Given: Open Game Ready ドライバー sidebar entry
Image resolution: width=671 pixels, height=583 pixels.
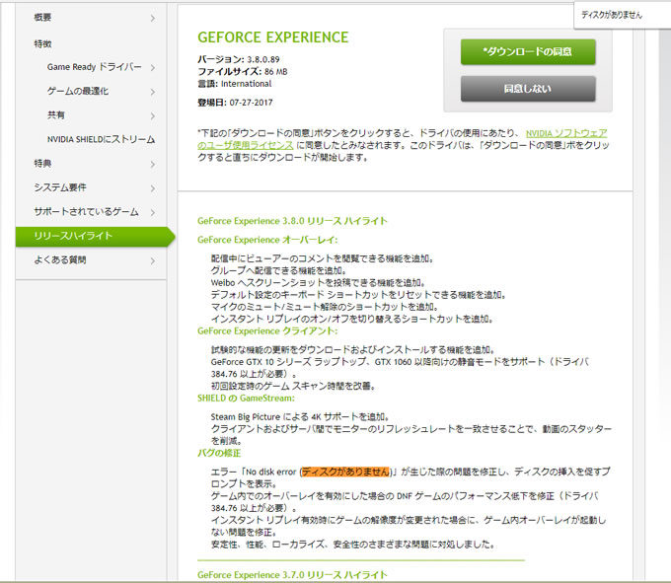Looking at the screenshot, I should tap(94, 67).
